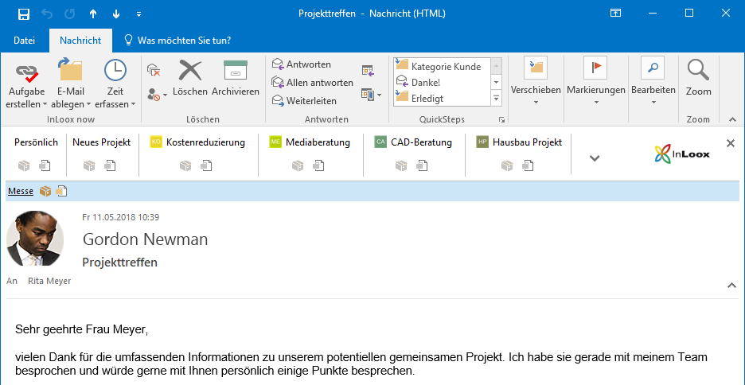This screenshot has width=745, height=385.
Task: Select Kategorie Kunde quick step
Action: pos(442,67)
